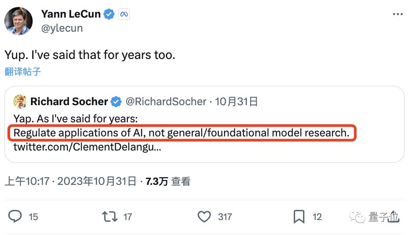
Task: Open the twitter.com/ClementDelangu link
Action: [87, 147]
